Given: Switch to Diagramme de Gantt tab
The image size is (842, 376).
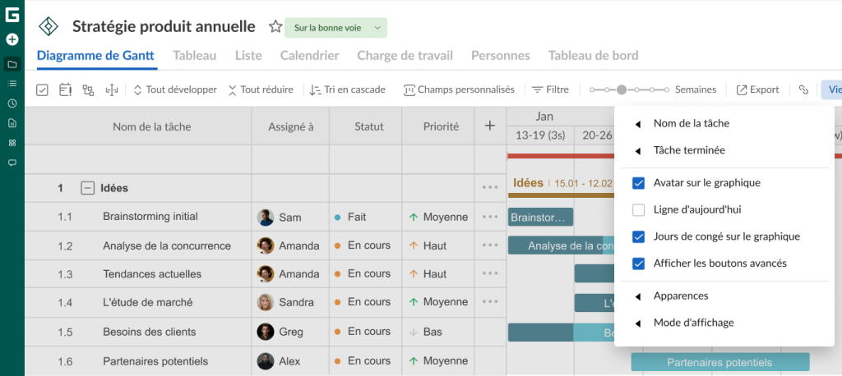Looking at the screenshot, I should (95, 56).
